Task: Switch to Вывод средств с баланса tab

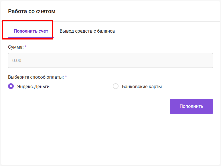Action: point(87,31)
